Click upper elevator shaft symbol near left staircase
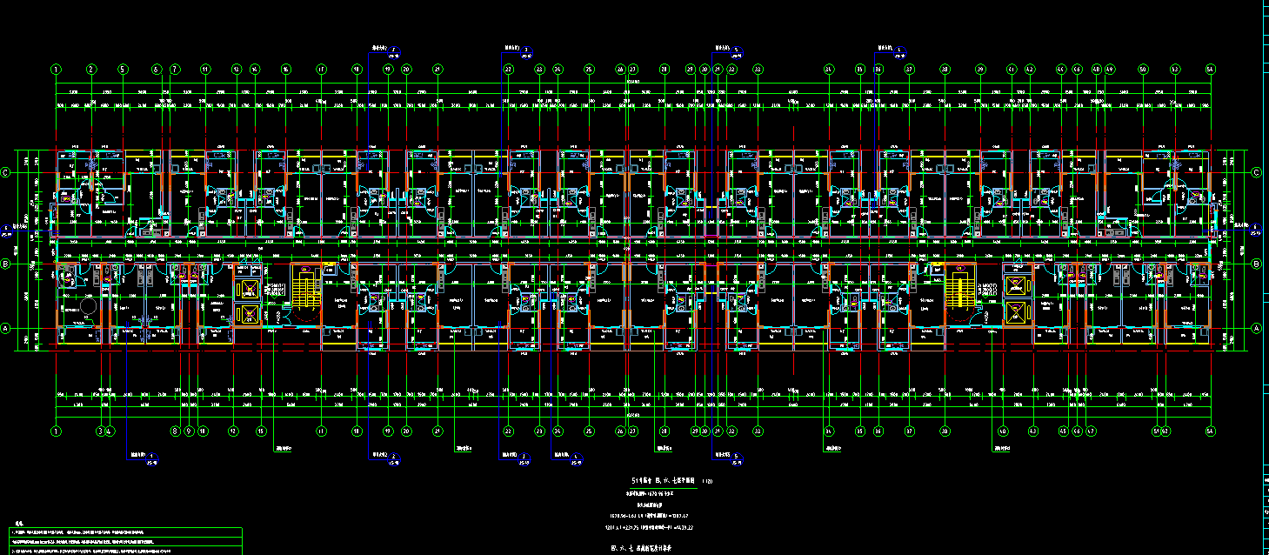 point(248,291)
